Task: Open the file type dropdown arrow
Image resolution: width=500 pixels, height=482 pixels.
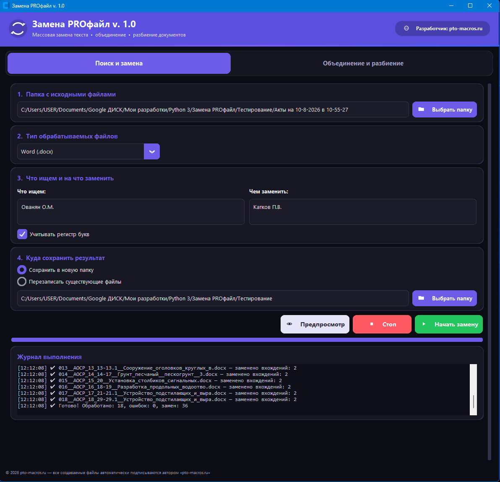Action: coord(152,151)
